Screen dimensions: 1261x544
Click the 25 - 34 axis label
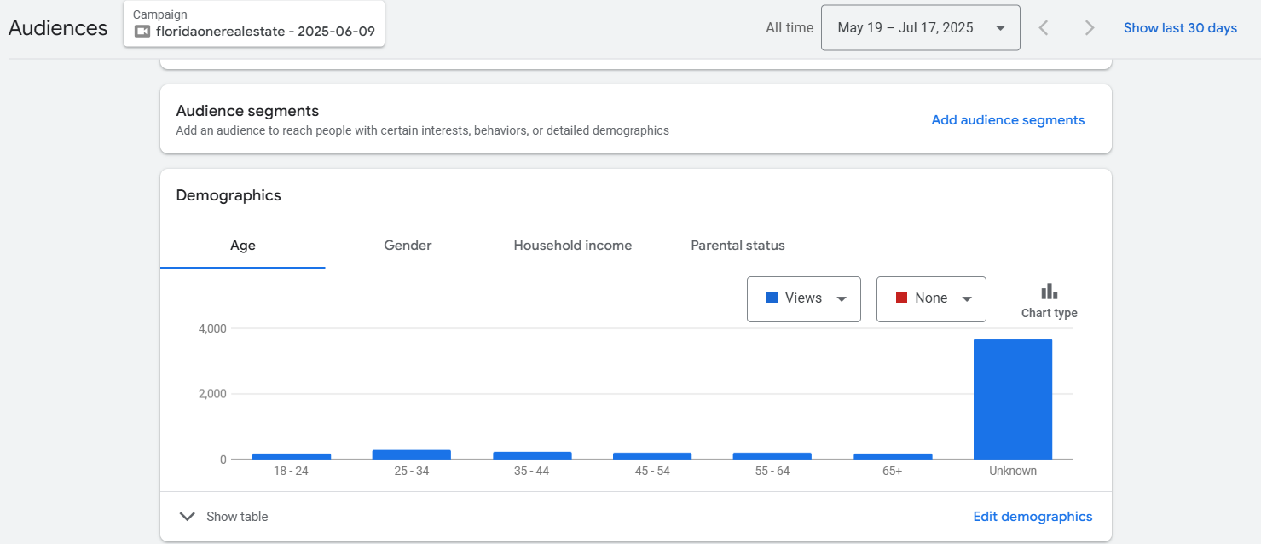click(412, 471)
